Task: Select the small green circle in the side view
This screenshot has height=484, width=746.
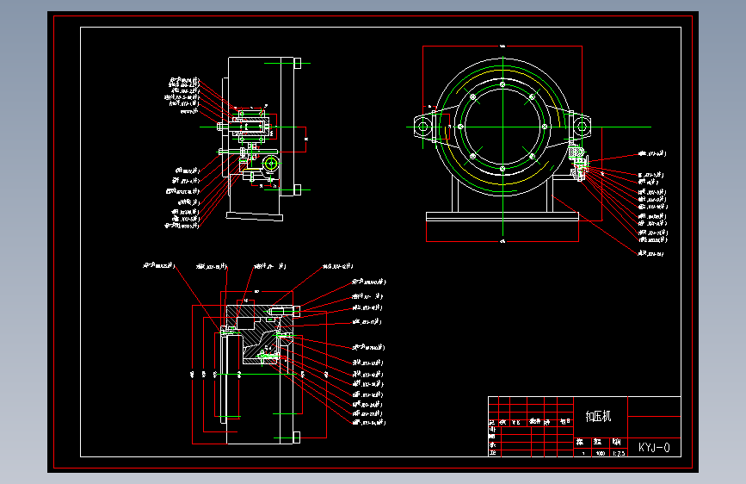Action: point(271,164)
